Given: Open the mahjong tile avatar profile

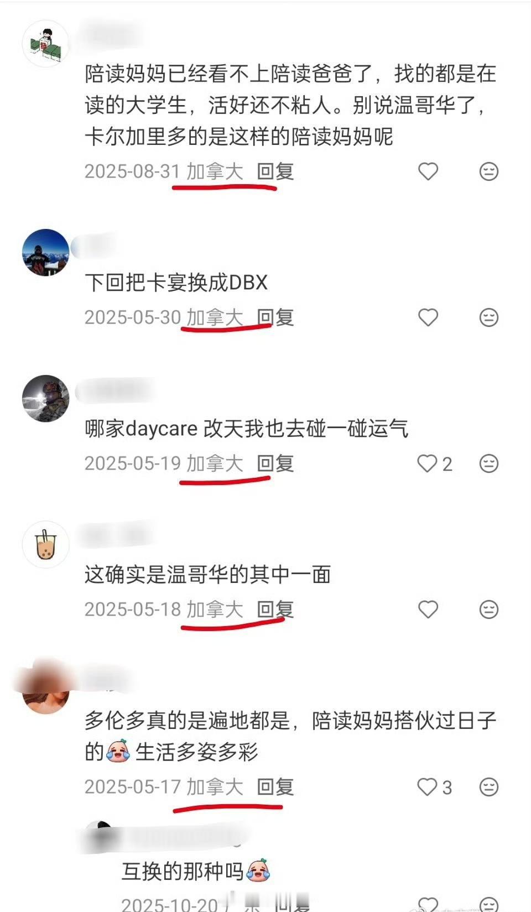Looking at the screenshot, I should [x=45, y=44].
